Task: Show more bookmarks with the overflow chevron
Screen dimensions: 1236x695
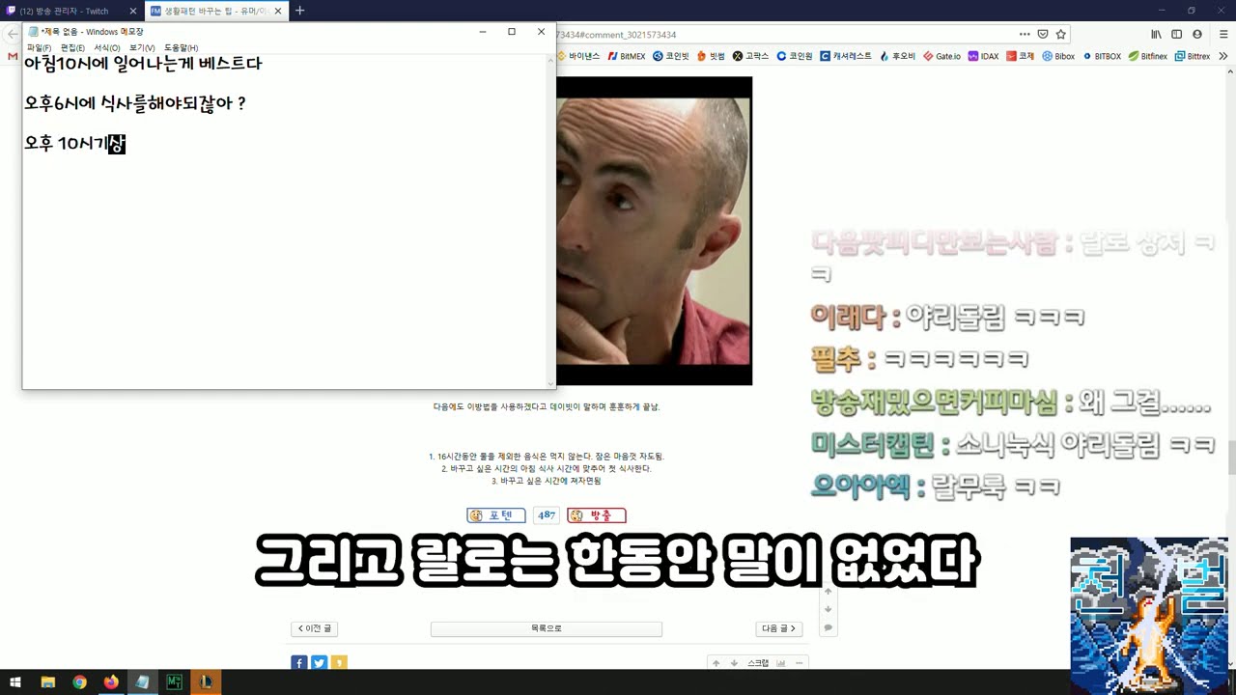Action: coord(1223,56)
